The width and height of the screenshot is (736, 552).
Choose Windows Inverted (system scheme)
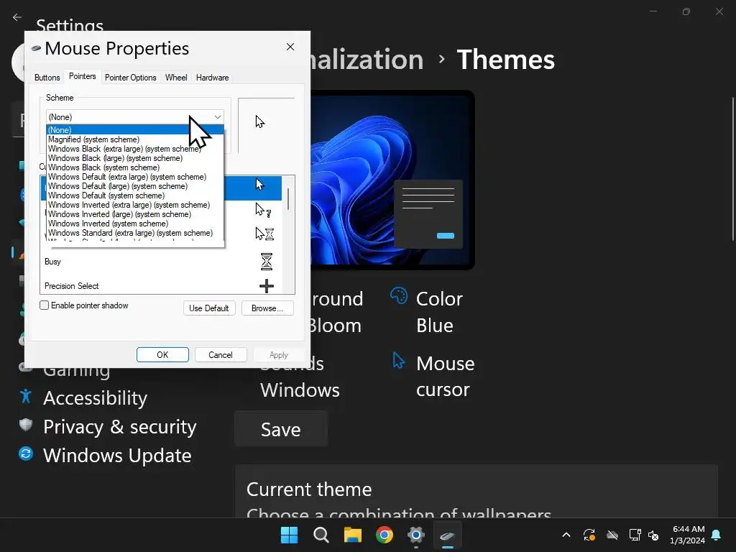point(134,224)
